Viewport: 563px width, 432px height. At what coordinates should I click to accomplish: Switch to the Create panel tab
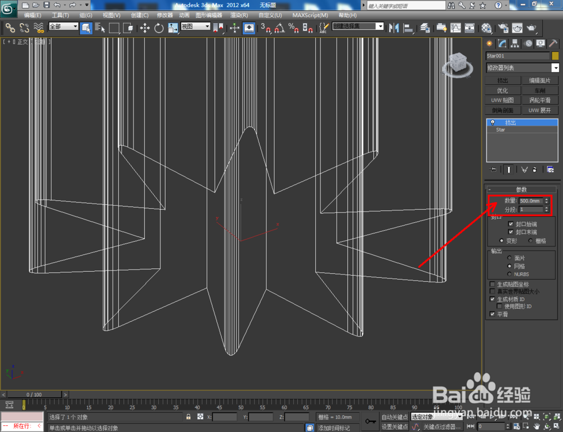(x=489, y=43)
